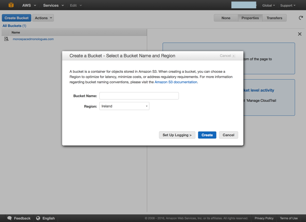Click the Create Bucket button
This screenshot has height=222, width=306.
[17, 18]
